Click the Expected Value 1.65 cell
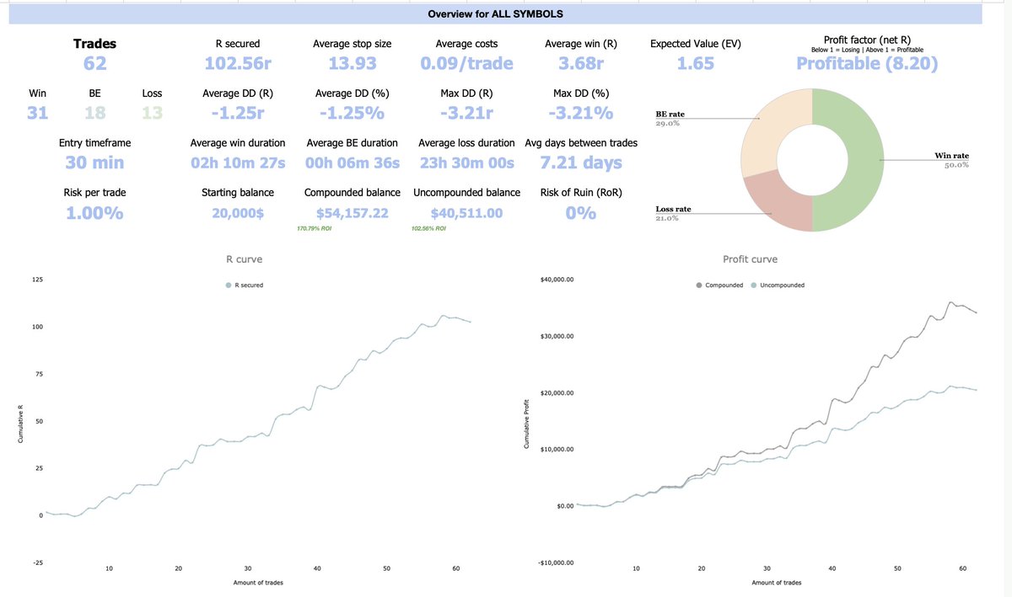Viewport: 1012px width, 597px height. [695, 63]
